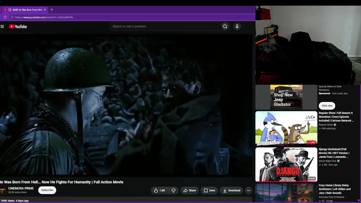Click the video player to pause playback

coord(126,106)
